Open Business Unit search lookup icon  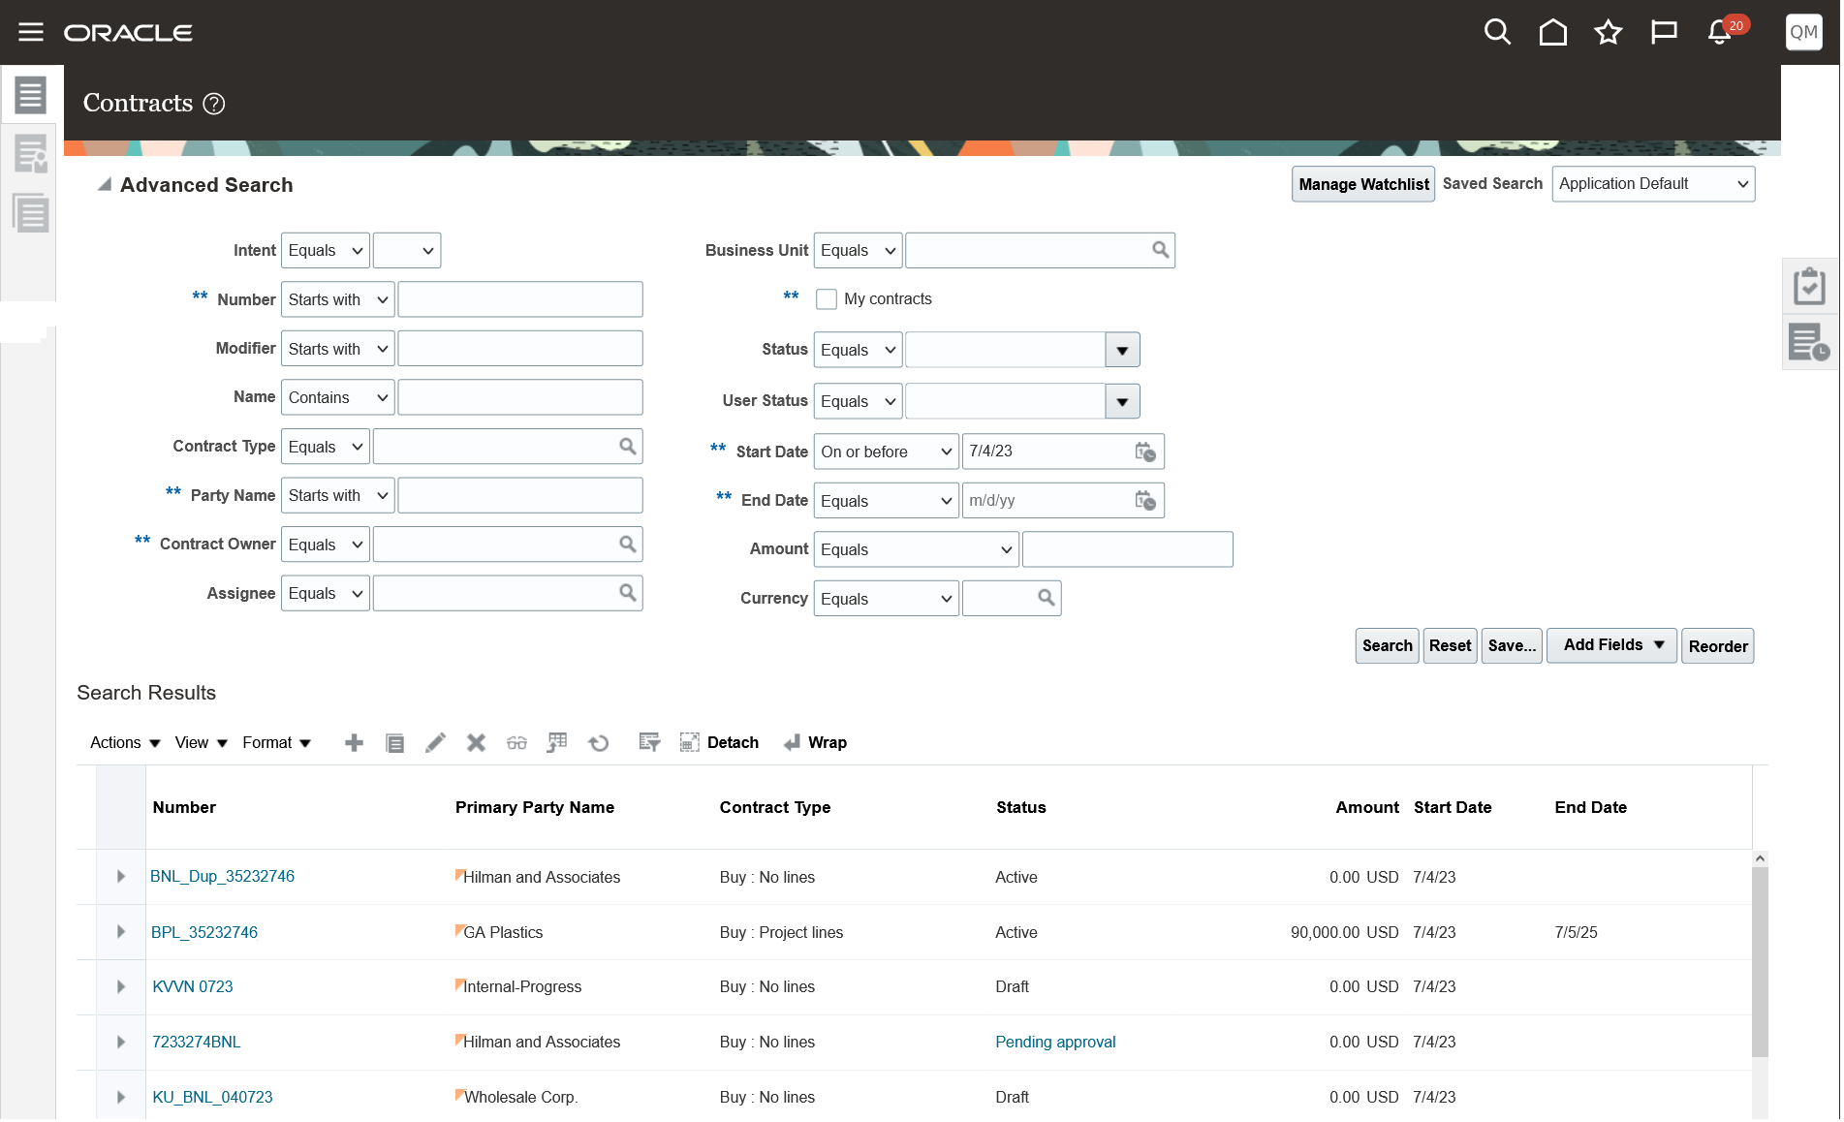pyautogui.click(x=1160, y=251)
